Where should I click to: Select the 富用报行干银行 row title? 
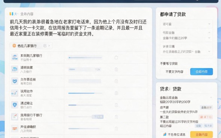point(31,115)
